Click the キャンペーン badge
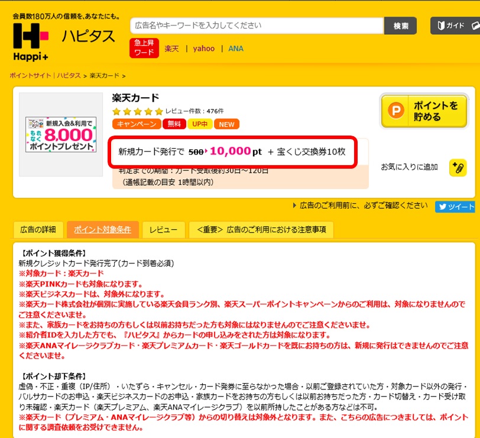The height and width of the screenshot is (438, 480). [137, 124]
